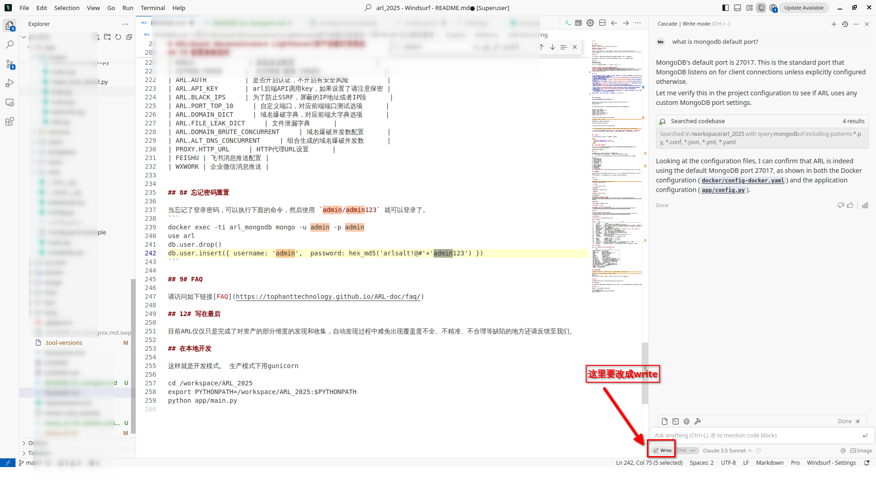This screenshot has height=483, width=876.
Task: Open the docker/config-docker.yaml link
Action: 743,181
